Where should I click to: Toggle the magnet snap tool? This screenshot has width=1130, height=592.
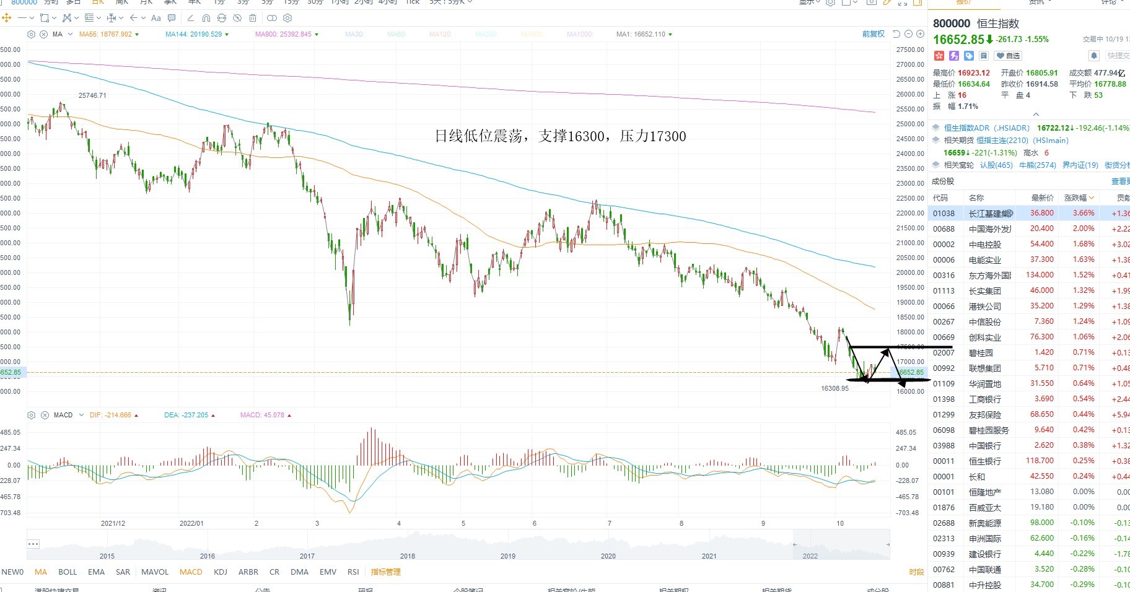[x=206, y=18]
